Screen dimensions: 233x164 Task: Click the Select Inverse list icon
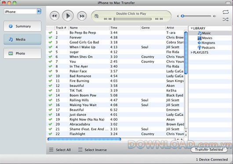(x=80, y=150)
